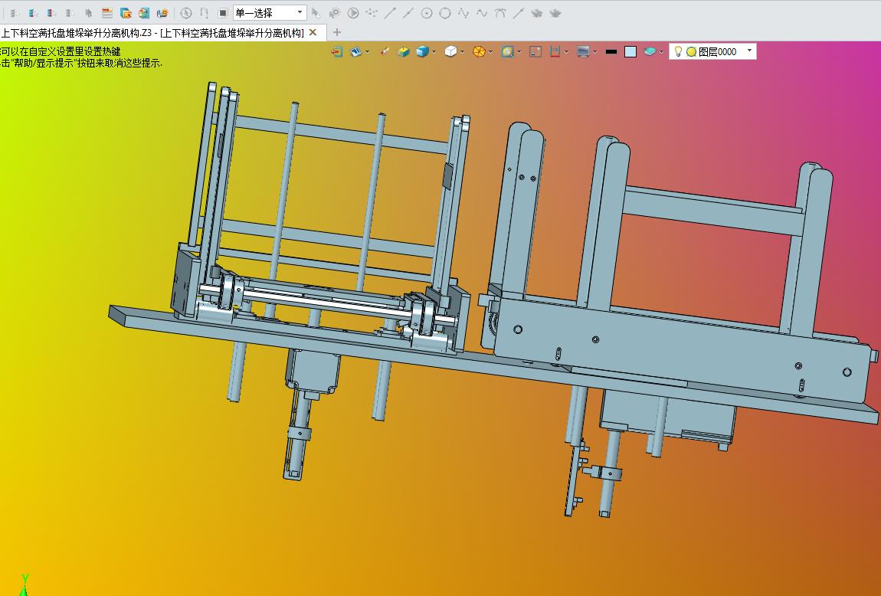Select the wave curve snap icon
The image size is (881, 596).
(482, 12)
